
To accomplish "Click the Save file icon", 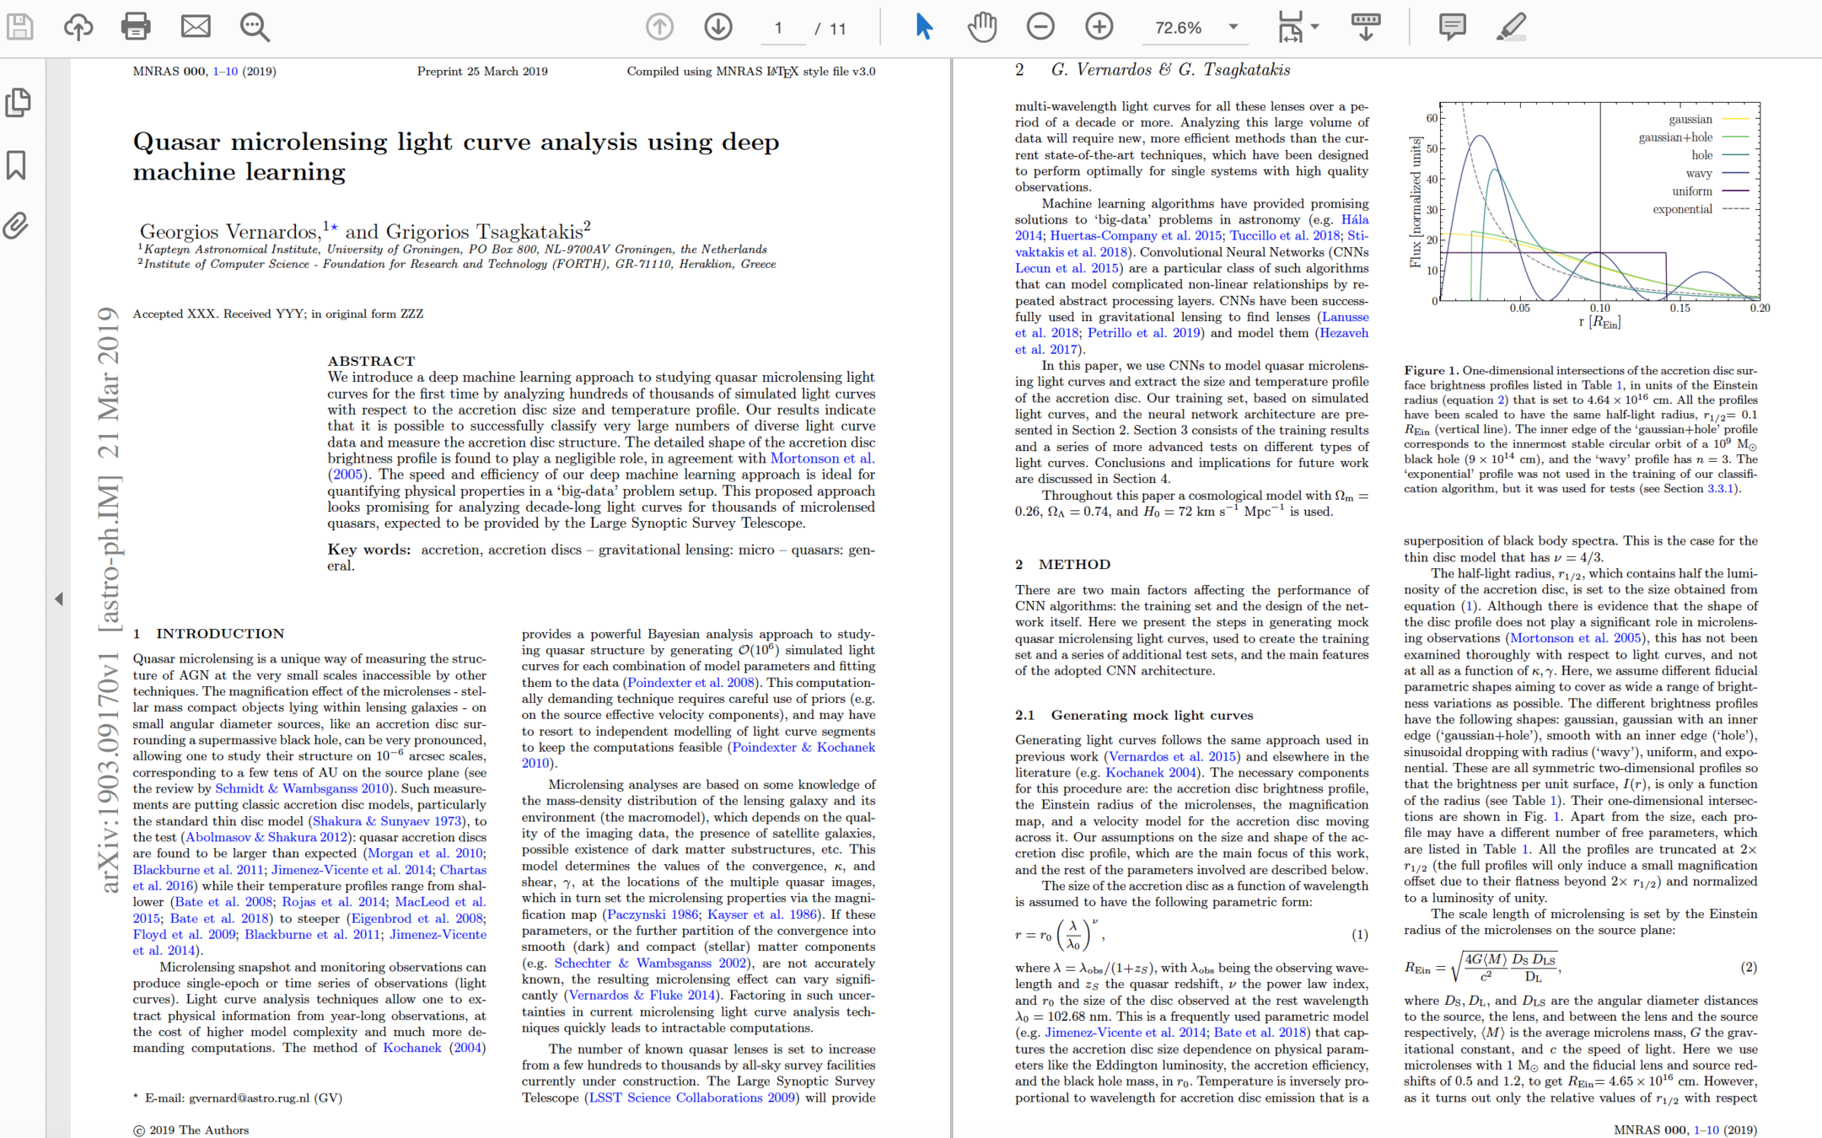I will point(20,27).
